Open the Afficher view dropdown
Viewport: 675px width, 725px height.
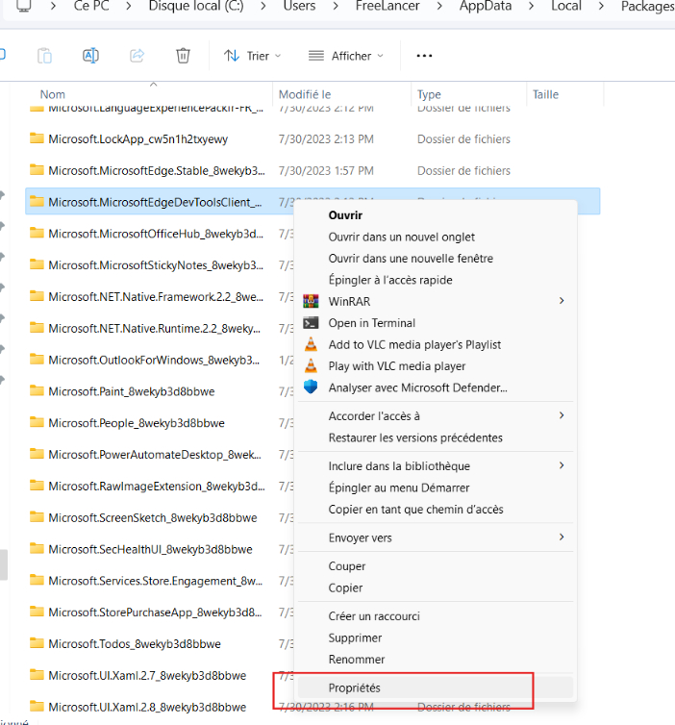click(346, 56)
